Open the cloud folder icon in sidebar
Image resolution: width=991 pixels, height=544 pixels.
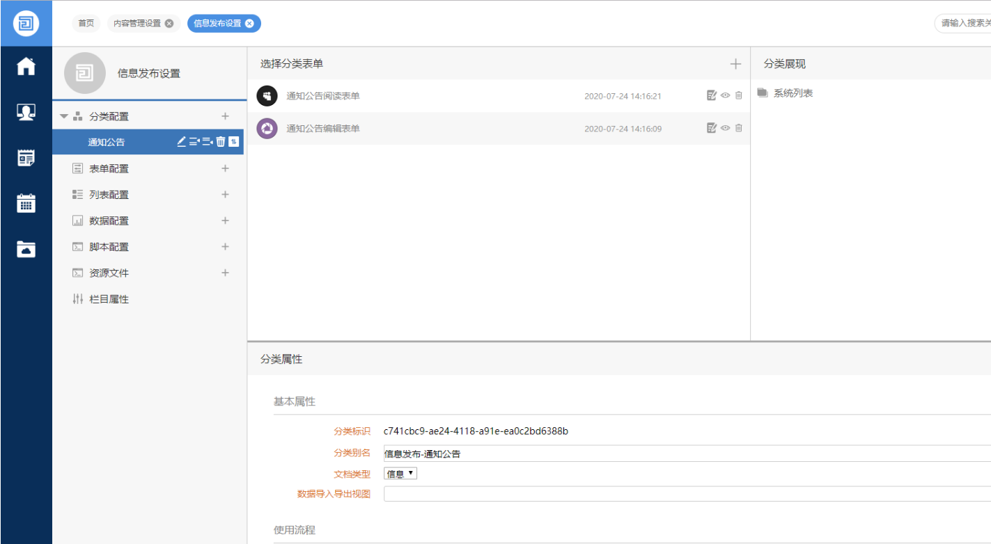pos(26,249)
